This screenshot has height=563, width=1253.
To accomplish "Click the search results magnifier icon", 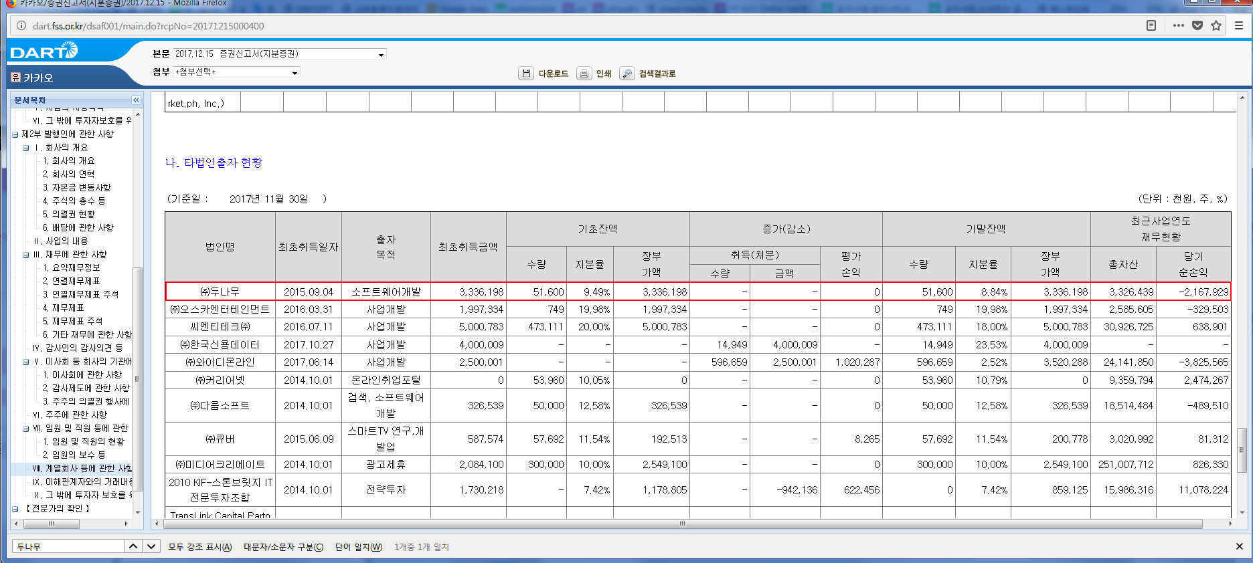I will pos(627,74).
